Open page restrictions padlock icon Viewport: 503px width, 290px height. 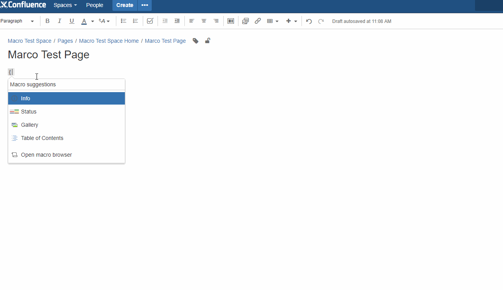click(208, 41)
